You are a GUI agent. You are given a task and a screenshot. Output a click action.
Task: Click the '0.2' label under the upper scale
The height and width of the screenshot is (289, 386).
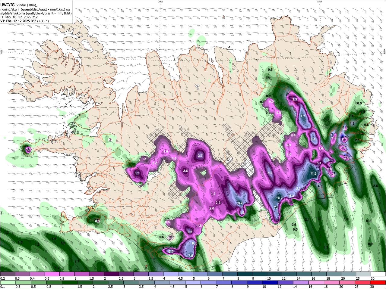pyautogui.click(x=2, y=278)
